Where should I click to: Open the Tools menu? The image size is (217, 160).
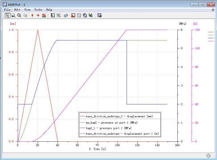click(38, 10)
